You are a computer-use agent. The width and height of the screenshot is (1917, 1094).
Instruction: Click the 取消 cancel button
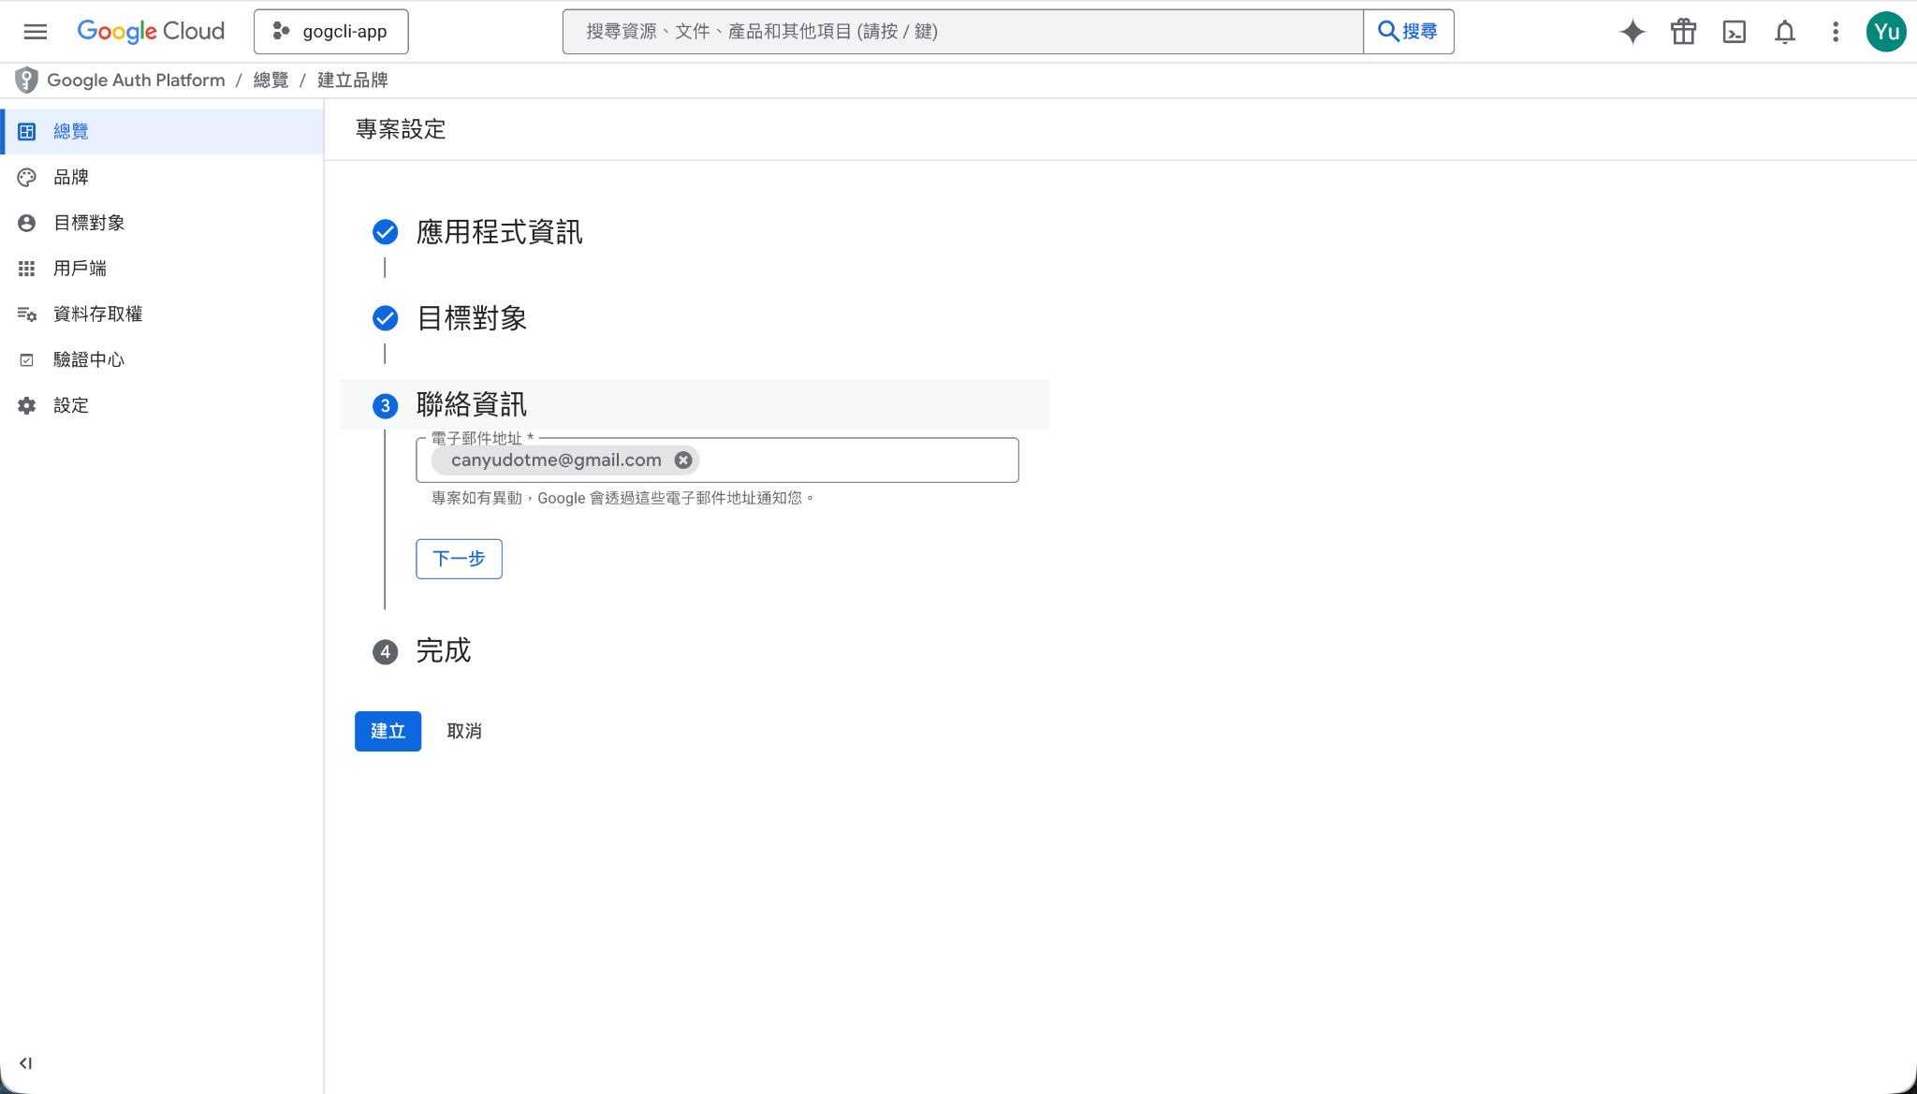[463, 731]
